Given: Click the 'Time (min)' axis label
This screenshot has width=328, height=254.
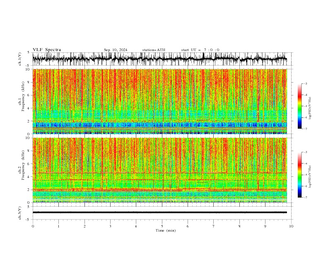Looking at the screenshot, I should [166, 230].
